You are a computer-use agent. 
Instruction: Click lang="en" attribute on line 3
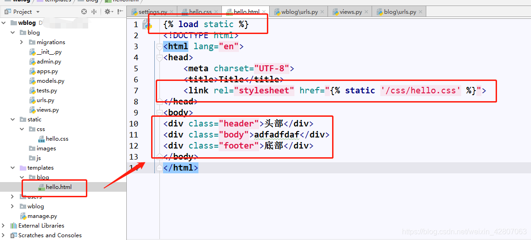216,46
